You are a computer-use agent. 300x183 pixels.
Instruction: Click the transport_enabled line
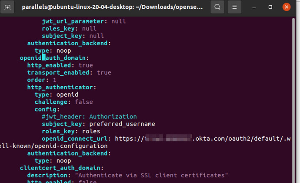pyautogui.click(x=69, y=72)
